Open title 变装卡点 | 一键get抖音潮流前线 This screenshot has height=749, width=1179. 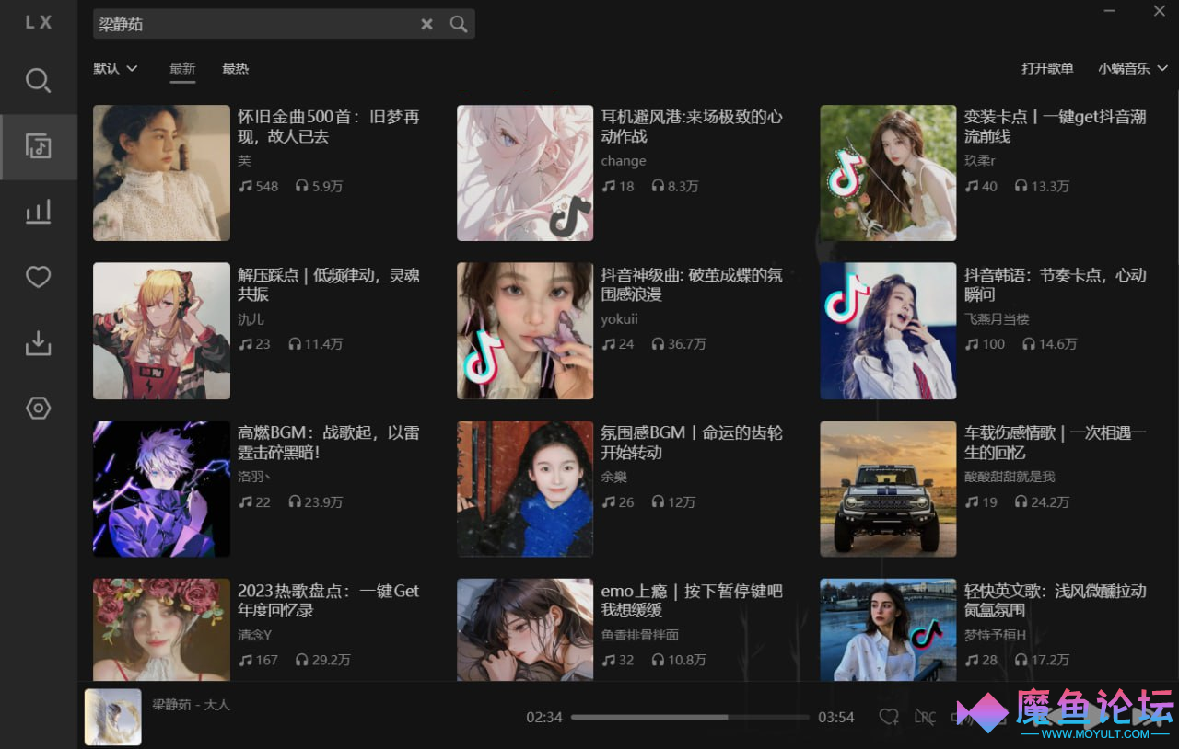click(x=1056, y=127)
